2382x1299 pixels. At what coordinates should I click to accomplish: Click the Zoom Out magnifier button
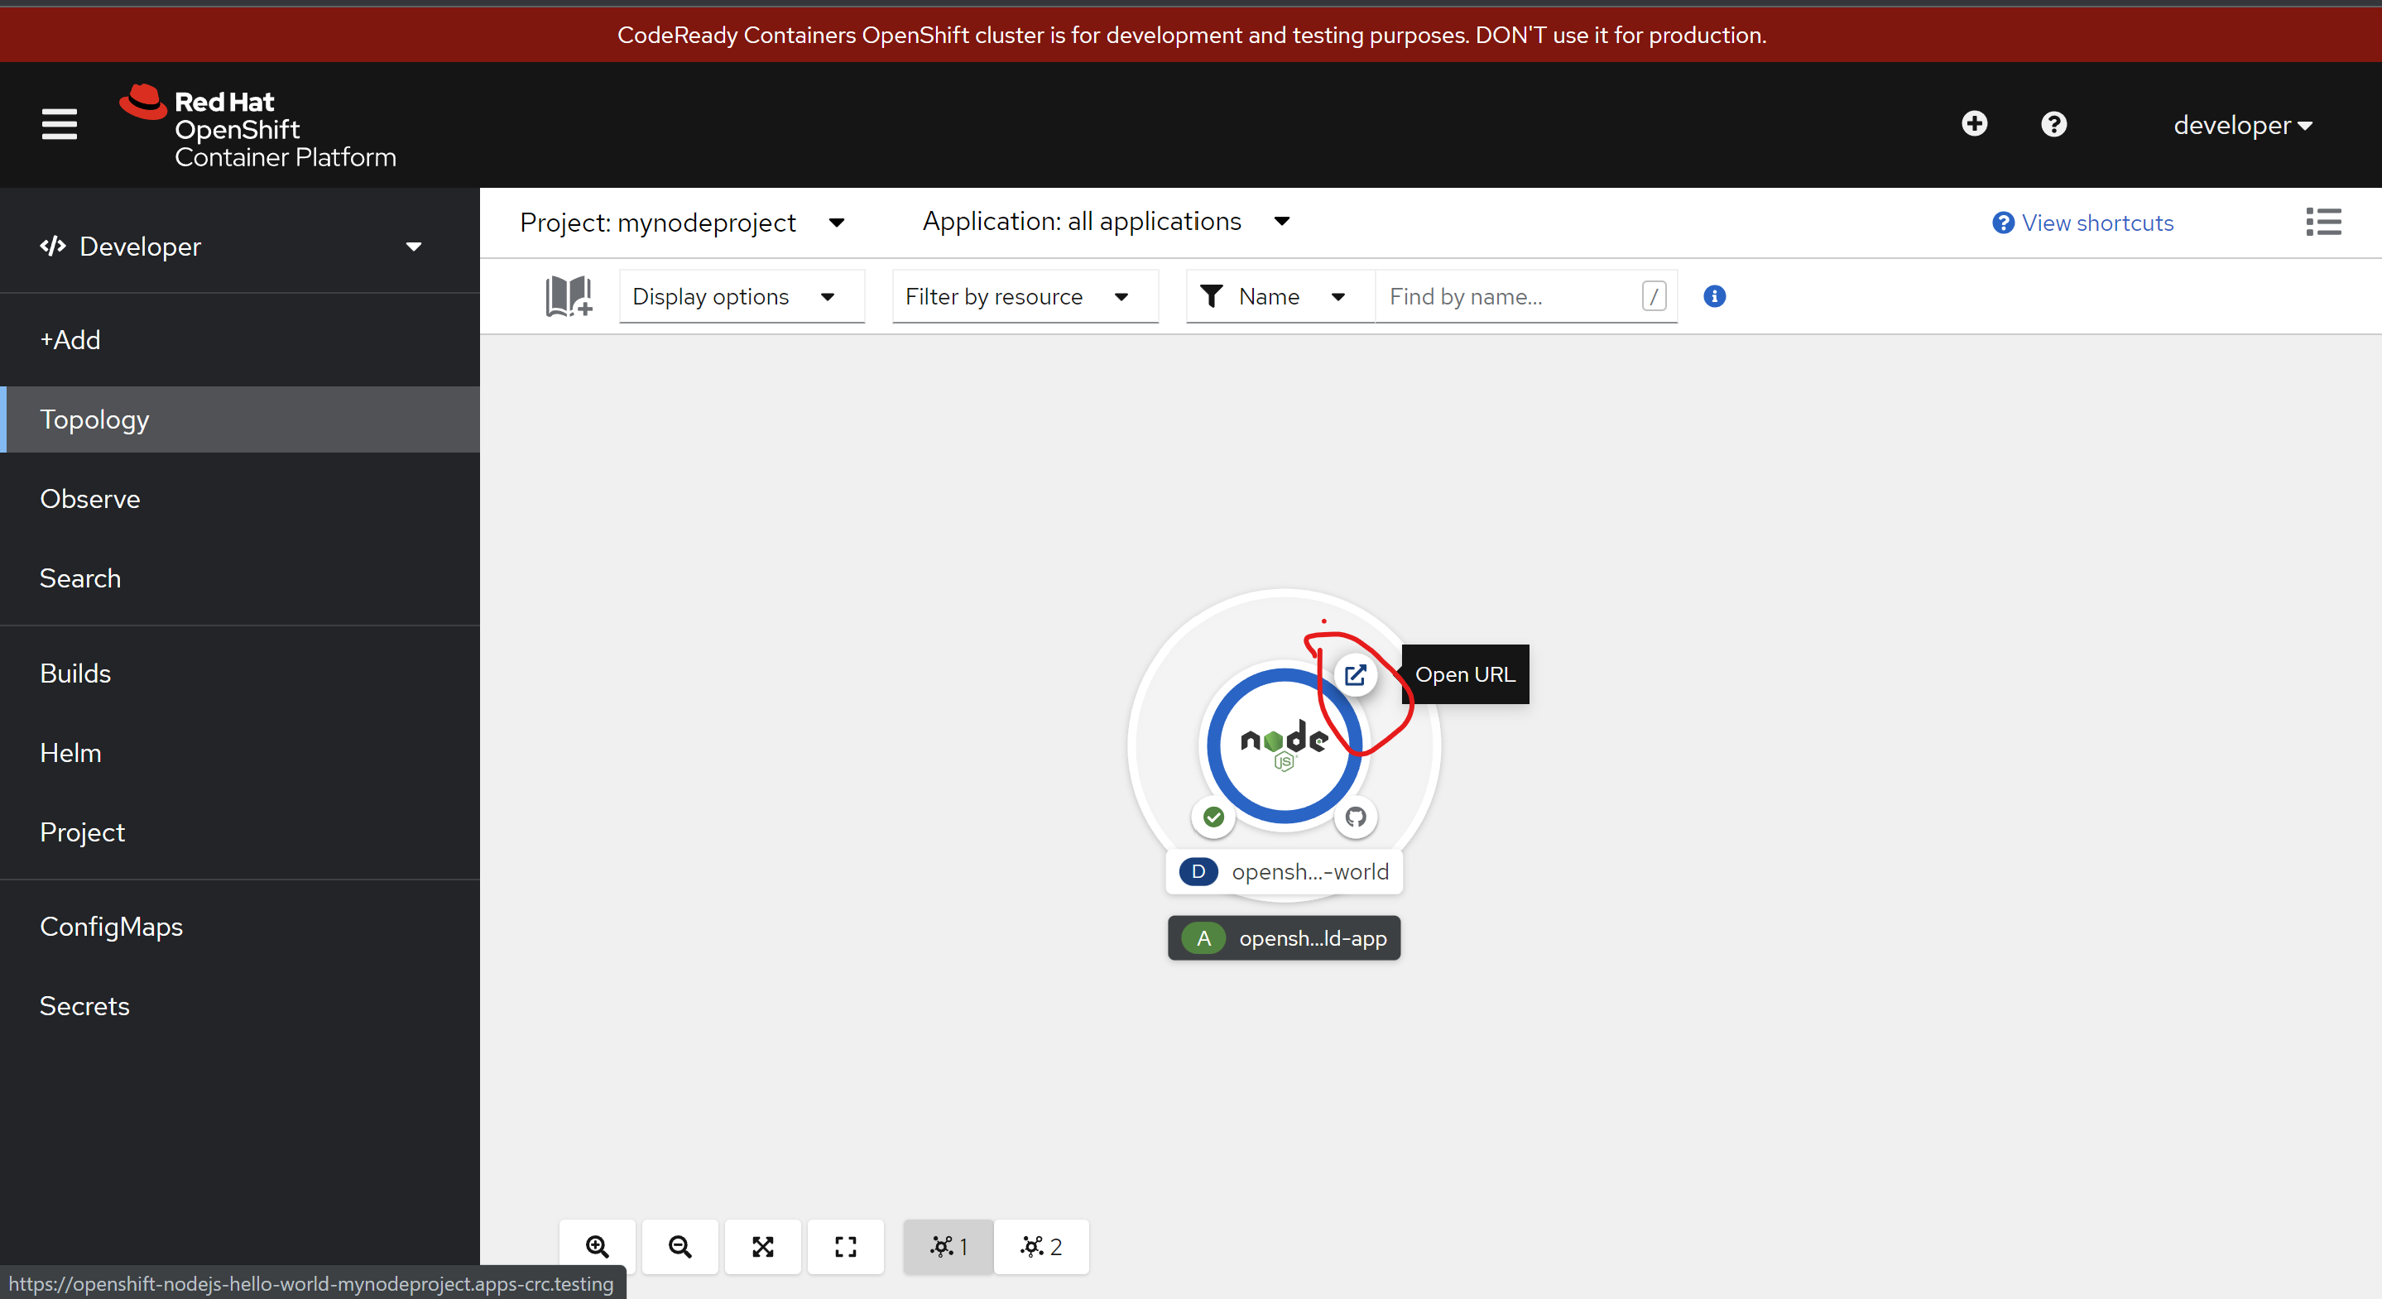(680, 1246)
